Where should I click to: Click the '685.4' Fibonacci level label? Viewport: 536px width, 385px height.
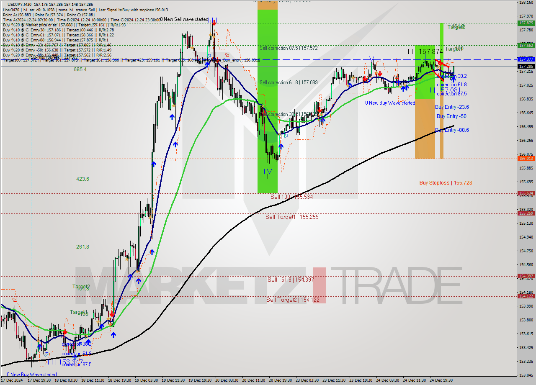(80, 69)
